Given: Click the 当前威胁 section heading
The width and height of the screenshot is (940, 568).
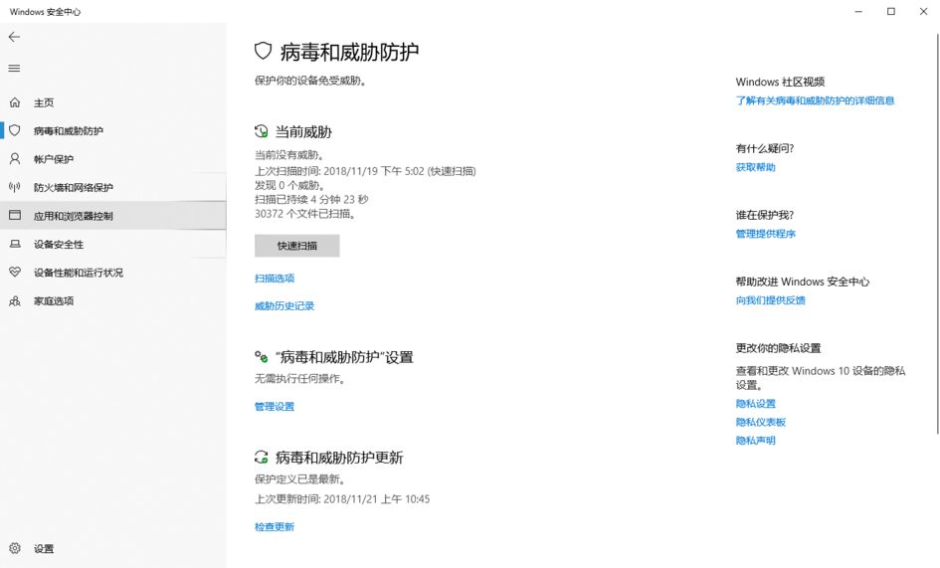Looking at the screenshot, I should [x=303, y=132].
